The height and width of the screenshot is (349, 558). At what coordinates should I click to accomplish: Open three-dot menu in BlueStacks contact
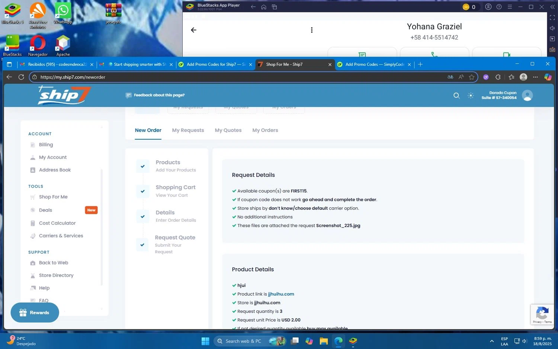312,30
